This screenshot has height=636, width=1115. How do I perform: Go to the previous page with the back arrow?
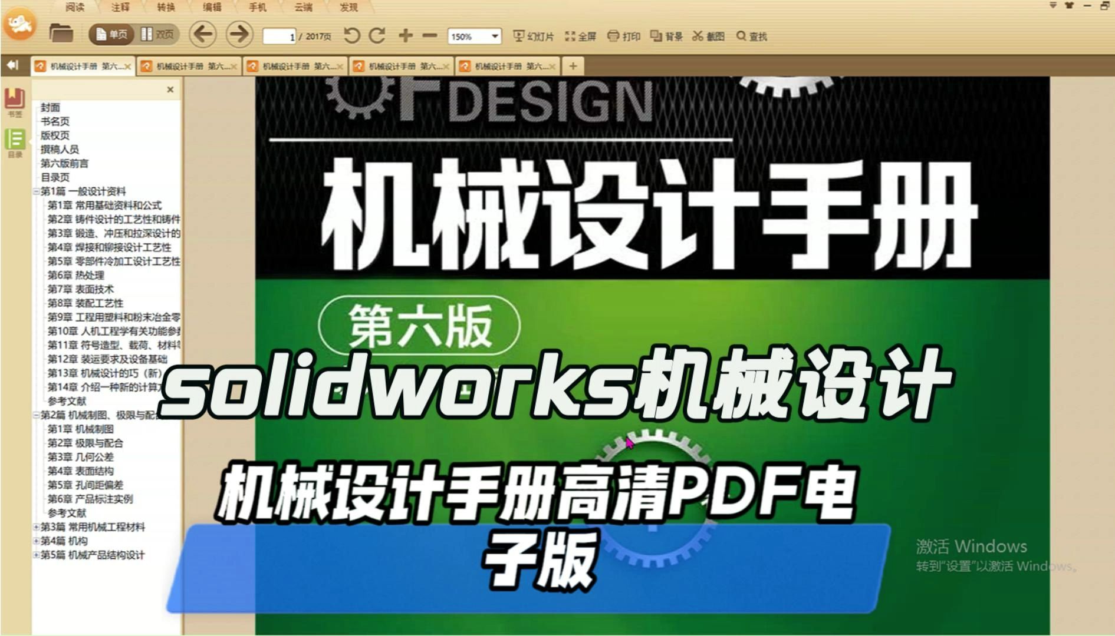[202, 34]
